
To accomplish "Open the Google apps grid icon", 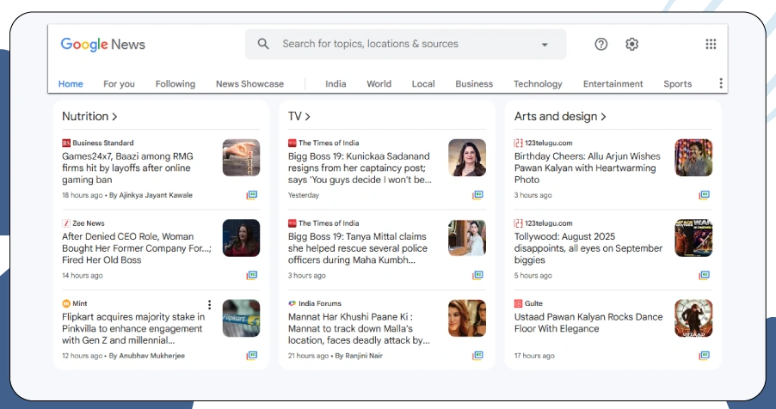I will [x=711, y=44].
